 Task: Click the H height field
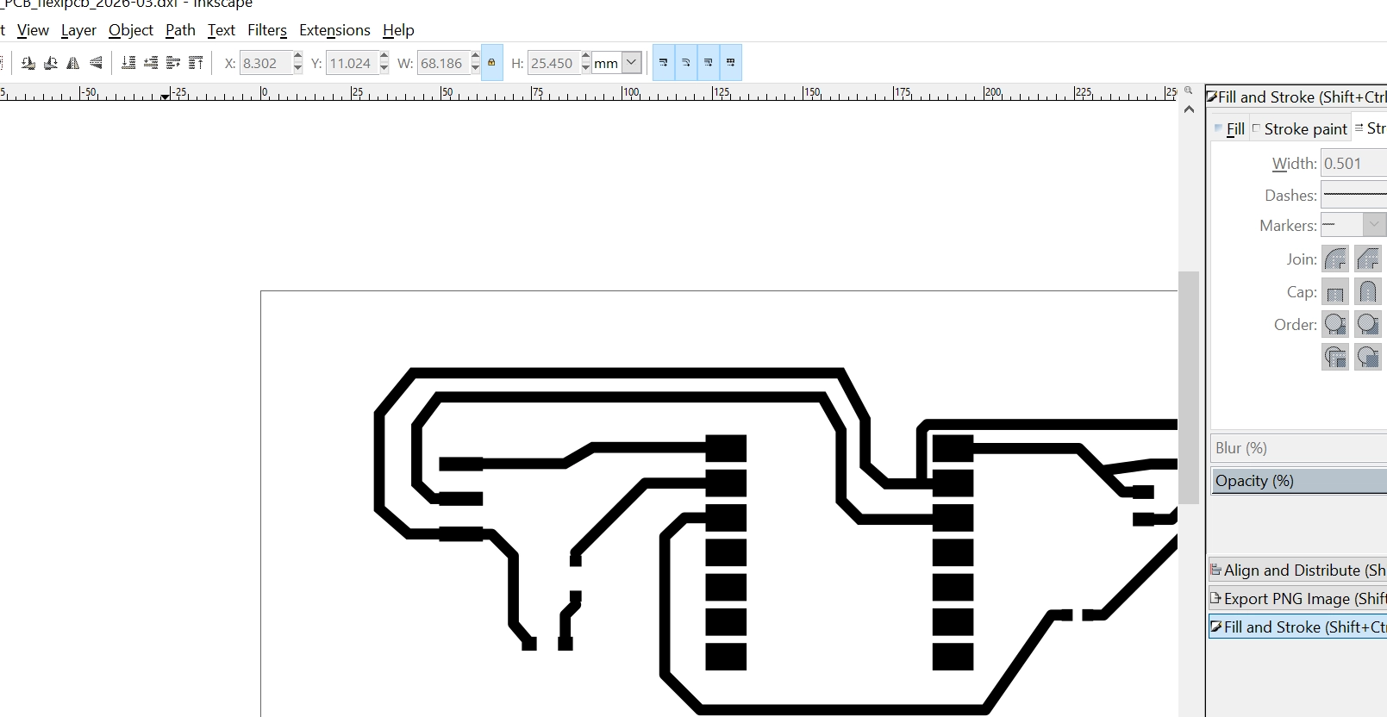(554, 63)
